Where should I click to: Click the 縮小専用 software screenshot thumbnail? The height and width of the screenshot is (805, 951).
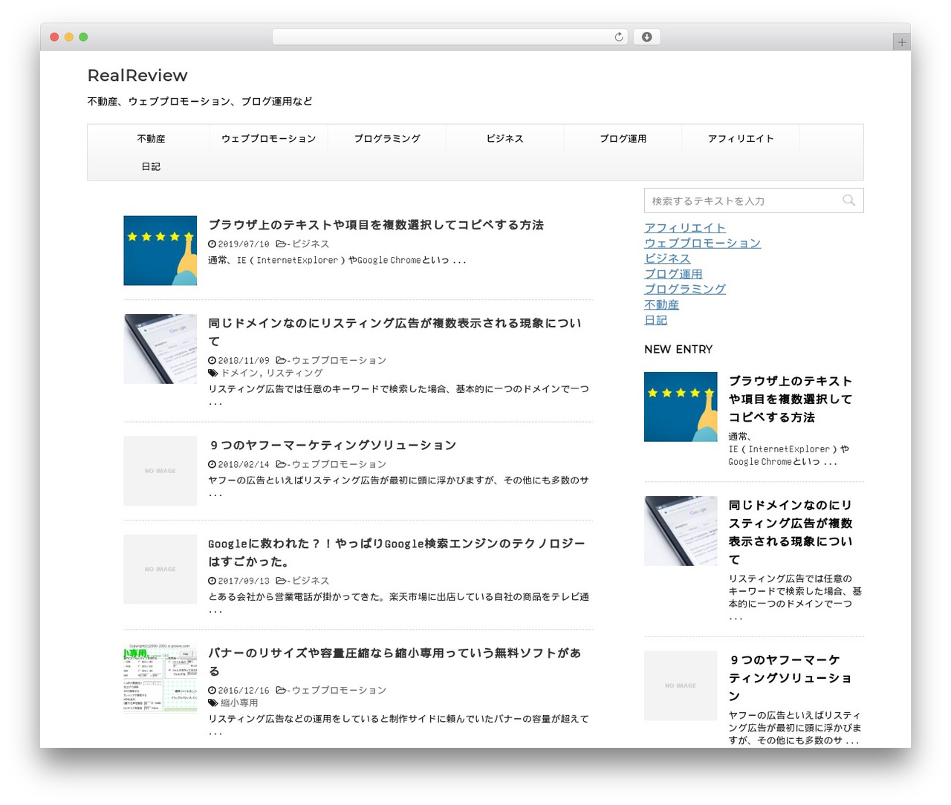pos(160,679)
